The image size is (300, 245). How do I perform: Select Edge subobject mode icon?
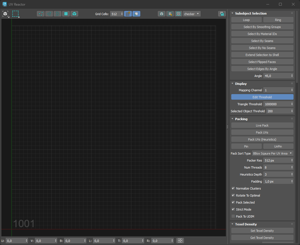(49, 14)
